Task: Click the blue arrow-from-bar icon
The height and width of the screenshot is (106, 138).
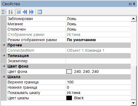Action: click(32, 12)
